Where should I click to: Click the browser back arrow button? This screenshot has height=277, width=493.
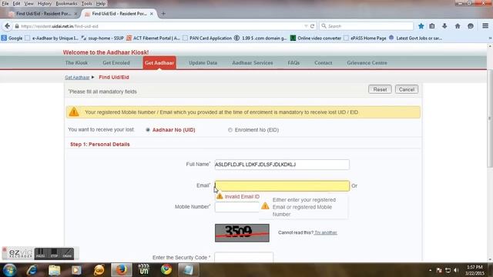(x=7, y=26)
